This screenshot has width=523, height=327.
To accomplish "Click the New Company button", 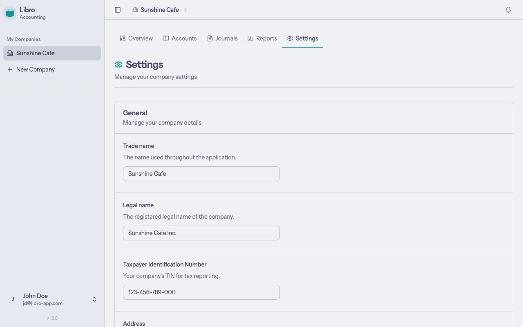I will [36, 69].
